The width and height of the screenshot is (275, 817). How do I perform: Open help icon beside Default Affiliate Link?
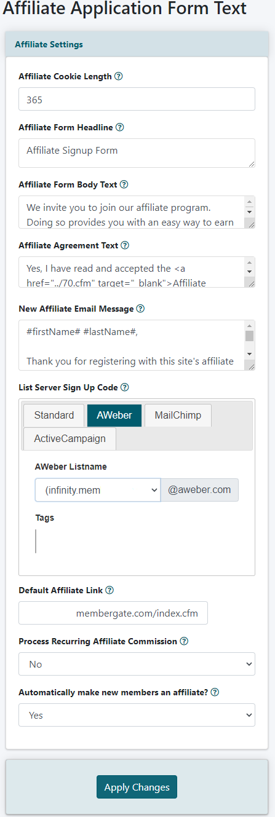[x=110, y=590]
